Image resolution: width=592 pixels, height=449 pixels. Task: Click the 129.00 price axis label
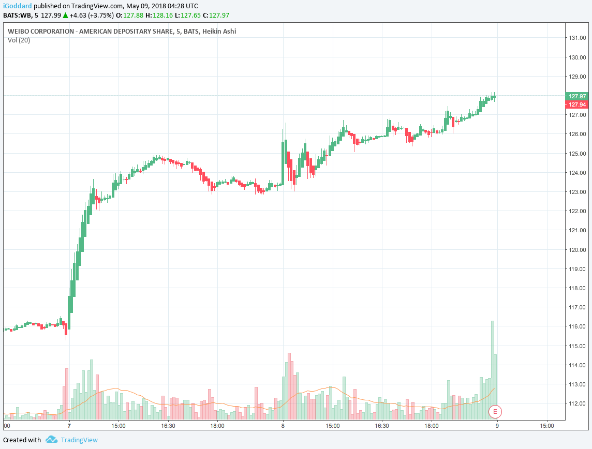(x=578, y=77)
